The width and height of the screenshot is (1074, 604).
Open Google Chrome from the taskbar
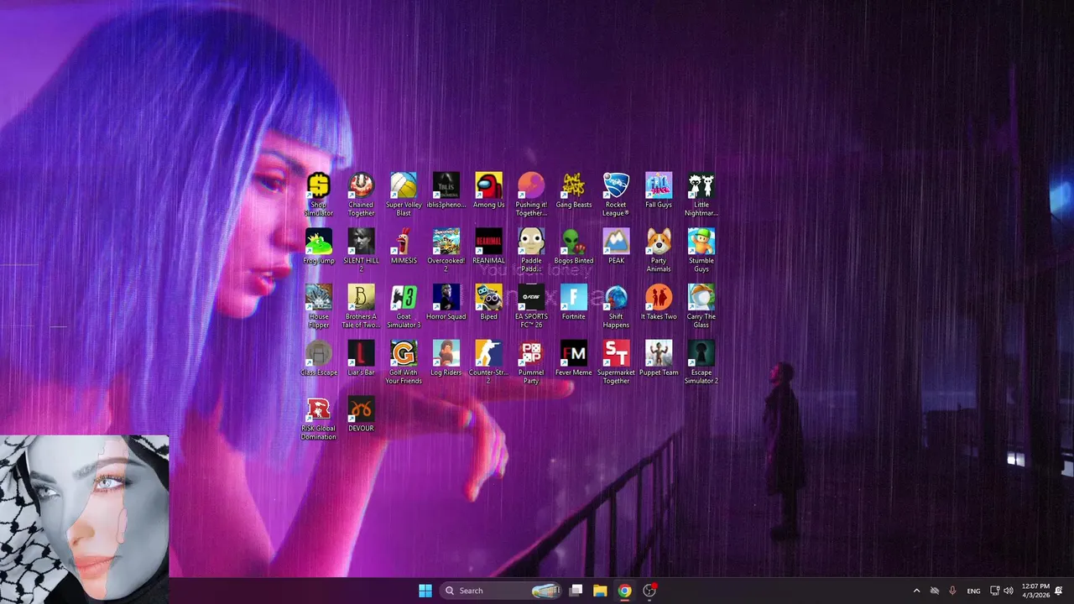coord(624,591)
